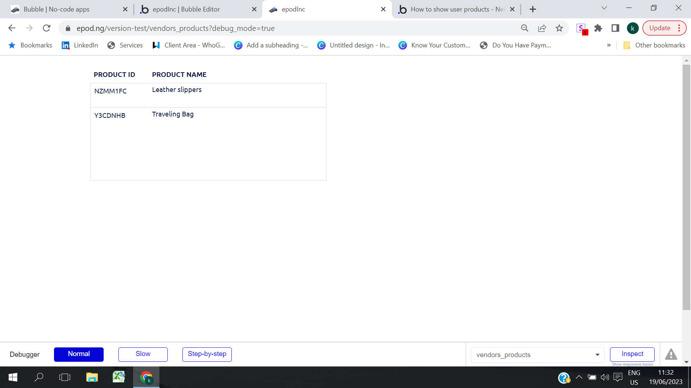Viewport: 691px width, 388px height.
Task: Click the Inspect button
Action: [x=632, y=354]
